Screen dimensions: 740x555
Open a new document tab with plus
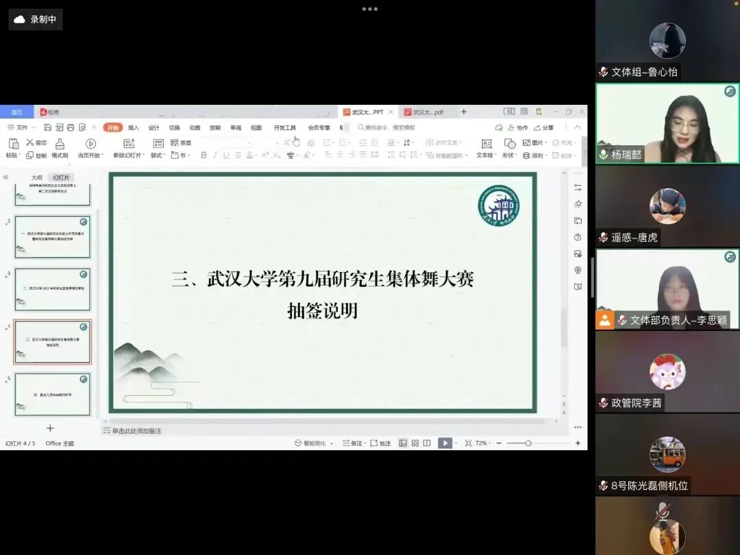[x=463, y=112]
